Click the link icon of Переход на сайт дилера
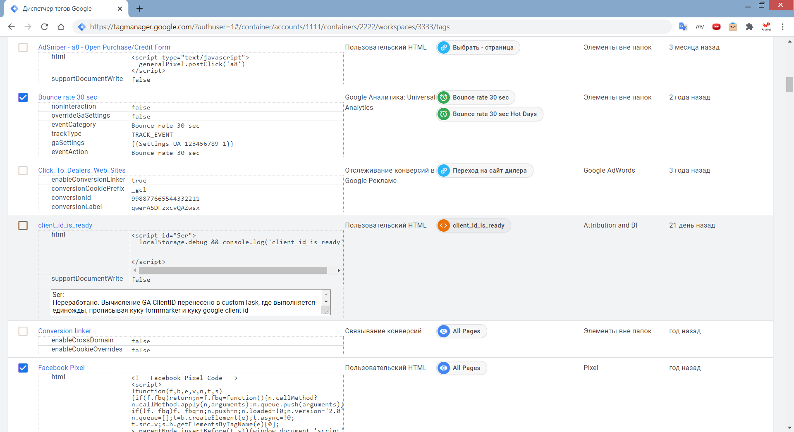This screenshot has height=432, width=794. tap(444, 171)
